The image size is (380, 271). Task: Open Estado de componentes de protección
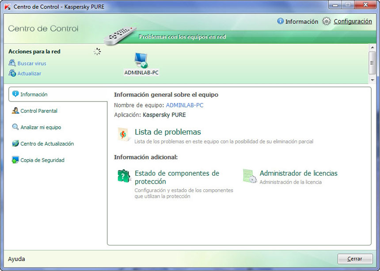click(177, 177)
